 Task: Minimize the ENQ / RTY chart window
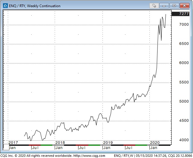[x=164, y=6]
